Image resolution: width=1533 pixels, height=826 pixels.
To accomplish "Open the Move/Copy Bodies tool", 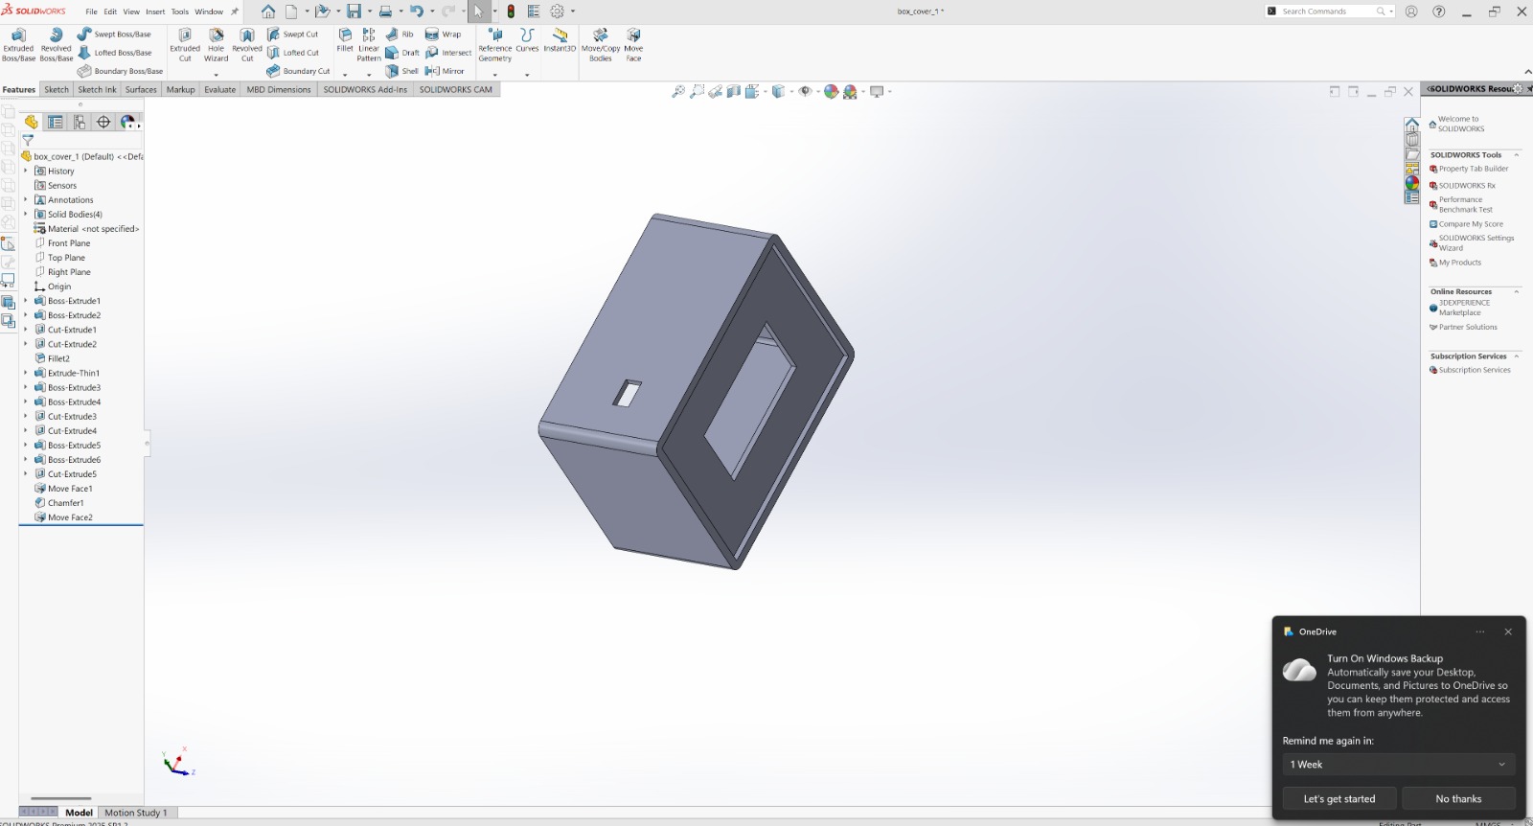I will pos(601,45).
